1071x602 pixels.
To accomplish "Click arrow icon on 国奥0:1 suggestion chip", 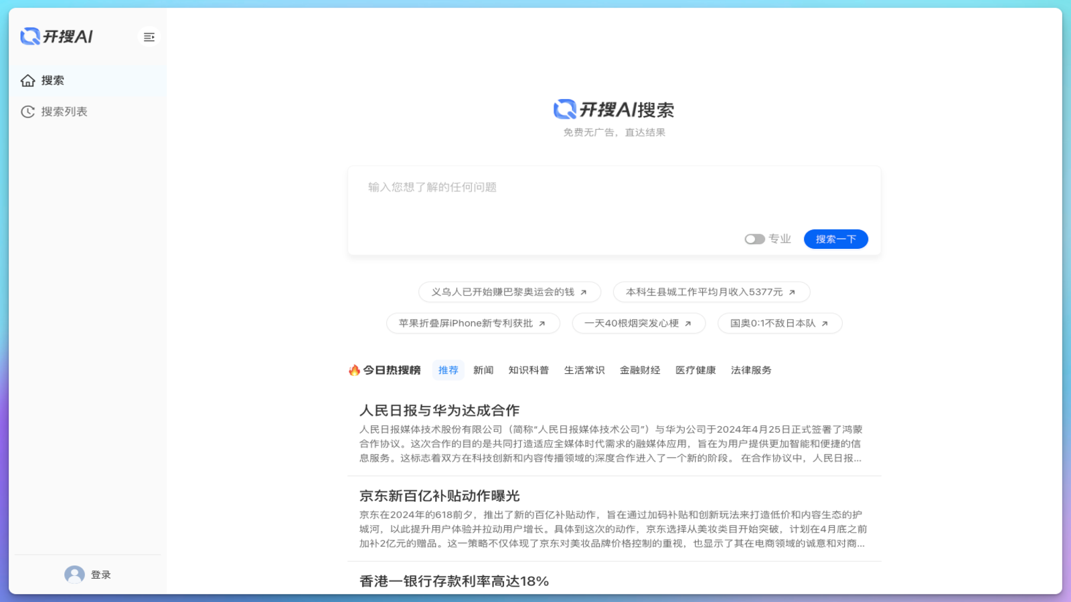I will click(825, 324).
